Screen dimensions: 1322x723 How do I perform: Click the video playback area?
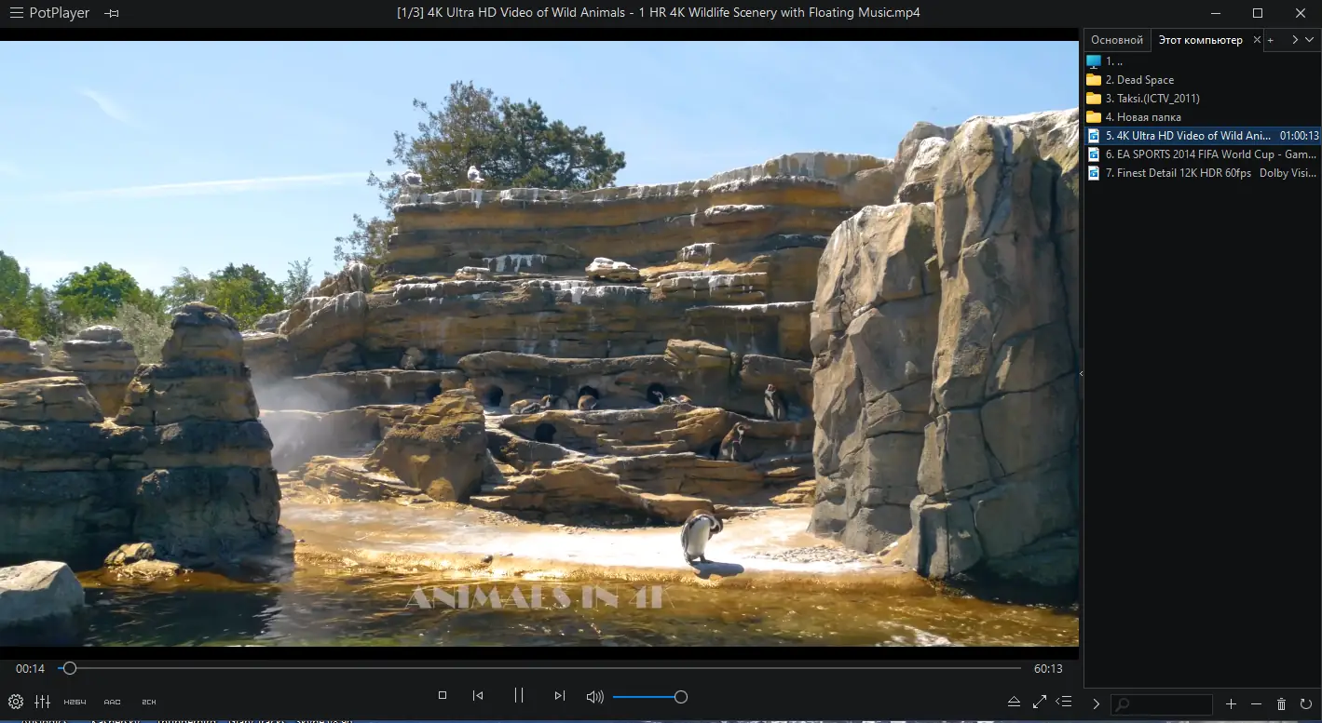tap(539, 343)
